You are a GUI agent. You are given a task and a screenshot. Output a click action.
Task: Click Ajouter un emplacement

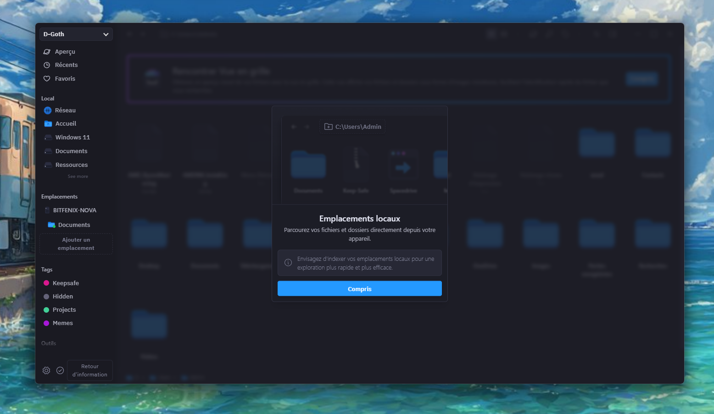click(x=76, y=244)
